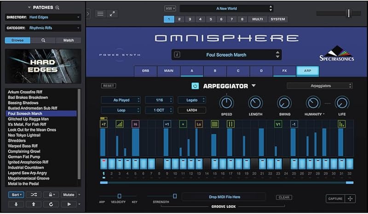Click the four-bars chord step icon

(x=214, y=124)
